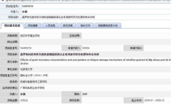
Task: View the 研究成果 tab
Action: coord(68,26)
